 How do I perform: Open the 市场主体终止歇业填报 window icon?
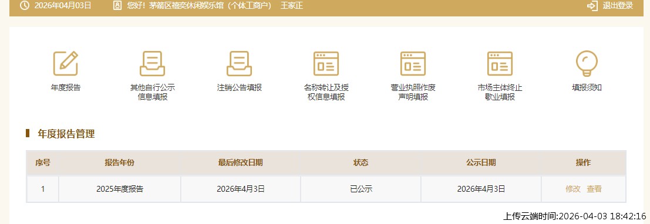[500, 63]
